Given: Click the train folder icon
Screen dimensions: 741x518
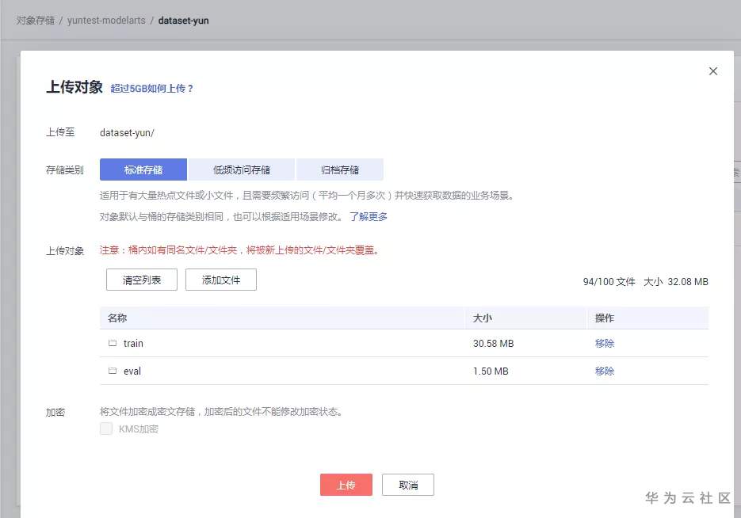Looking at the screenshot, I should [x=113, y=343].
